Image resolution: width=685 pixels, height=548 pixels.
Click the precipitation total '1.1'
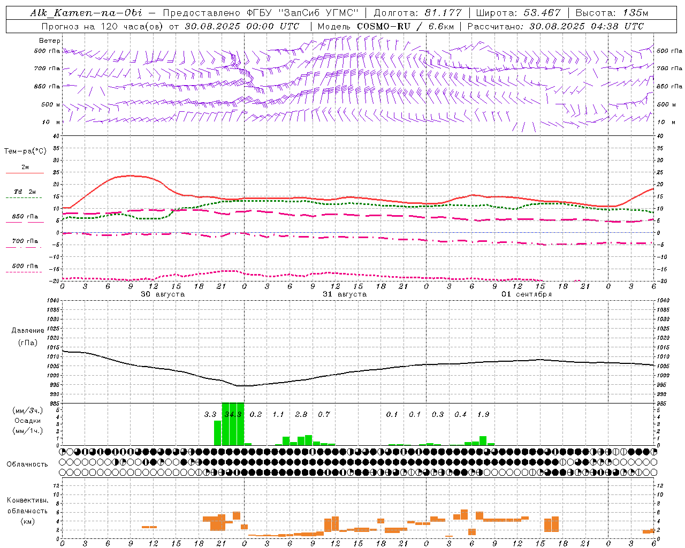pyautogui.click(x=278, y=415)
